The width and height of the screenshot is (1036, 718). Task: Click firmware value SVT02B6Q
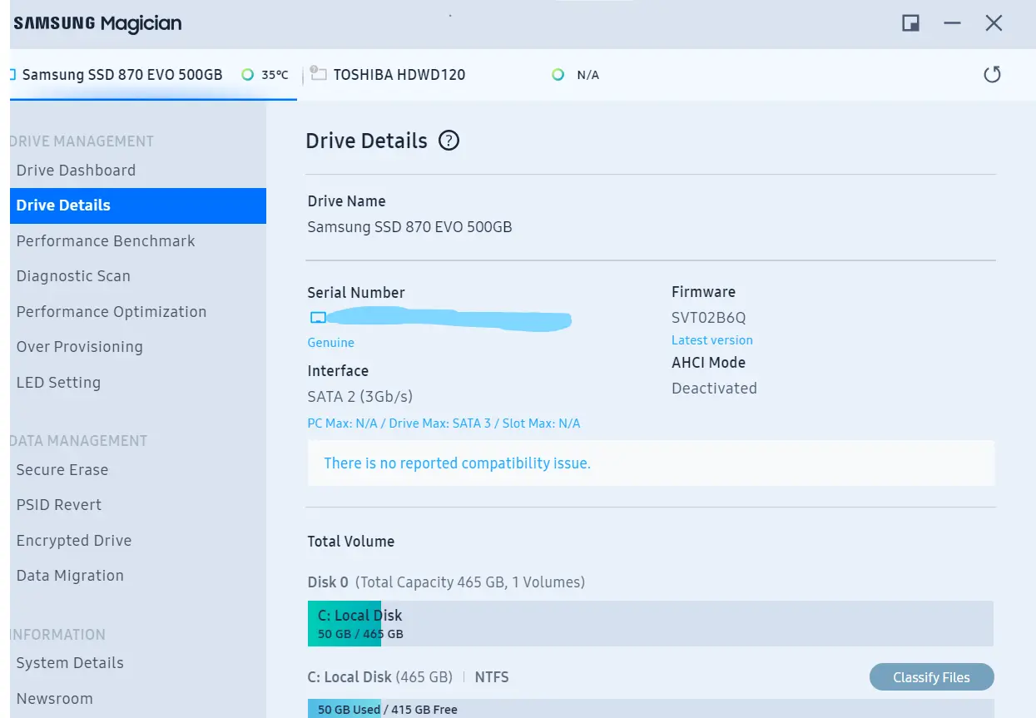pyautogui.click(x=708, y=318)
